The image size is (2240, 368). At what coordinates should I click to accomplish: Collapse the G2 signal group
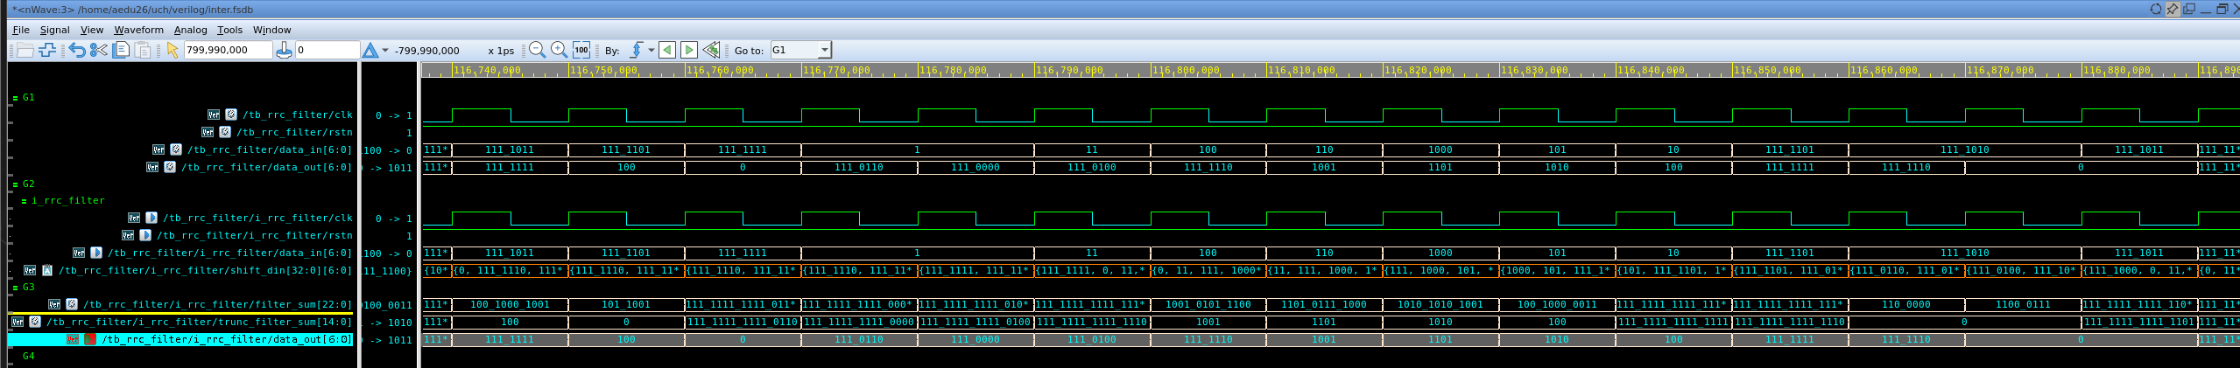[16, 184]
